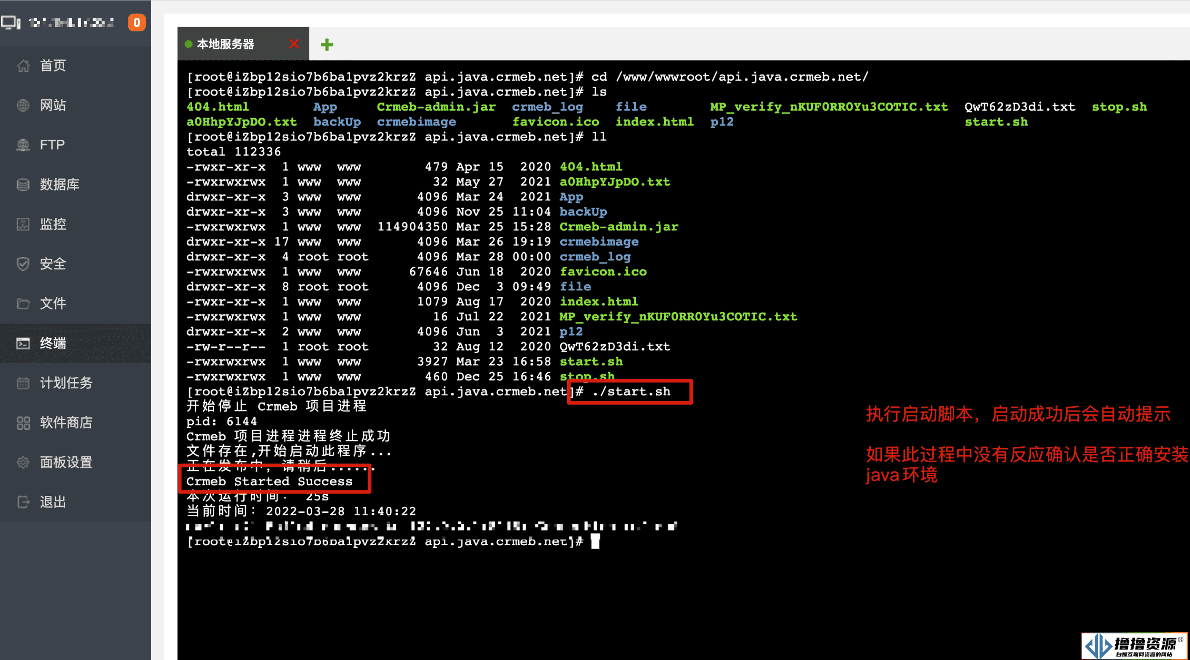This screenshot has width=1190, height=660.
Task: Click the monitor chart icon beside 监控
Action: click(x=23, y=225)
